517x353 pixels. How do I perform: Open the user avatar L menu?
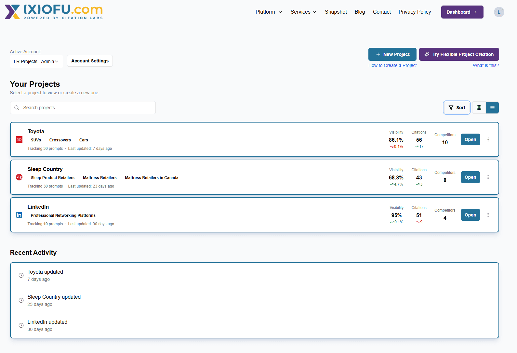click(499, 12)
